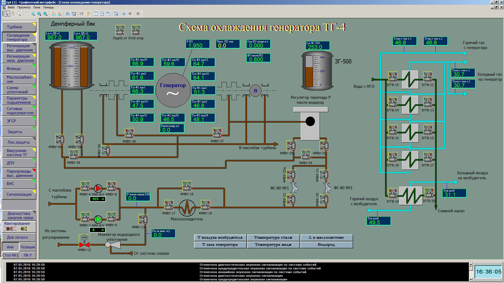Screen dimensions: 504x283
Task: Open L в маслосистеме view
Action: pyautogui.click(x=326, y=238)
